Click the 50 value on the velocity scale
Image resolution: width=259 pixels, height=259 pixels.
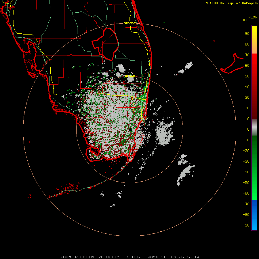[x=247, y=76]
